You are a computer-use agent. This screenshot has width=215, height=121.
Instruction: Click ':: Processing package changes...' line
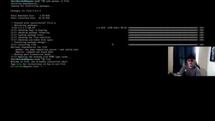pos(30,42)
